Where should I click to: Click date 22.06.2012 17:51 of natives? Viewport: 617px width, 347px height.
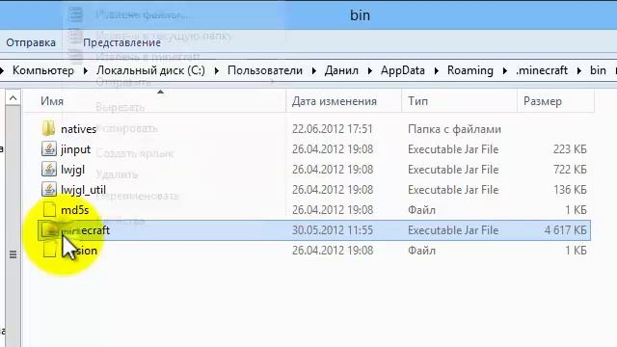pyautogui.click(x=332, y=129)
